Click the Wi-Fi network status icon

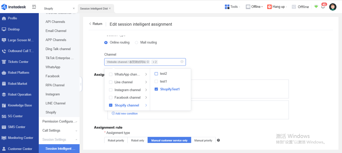(x=316, y=7)
